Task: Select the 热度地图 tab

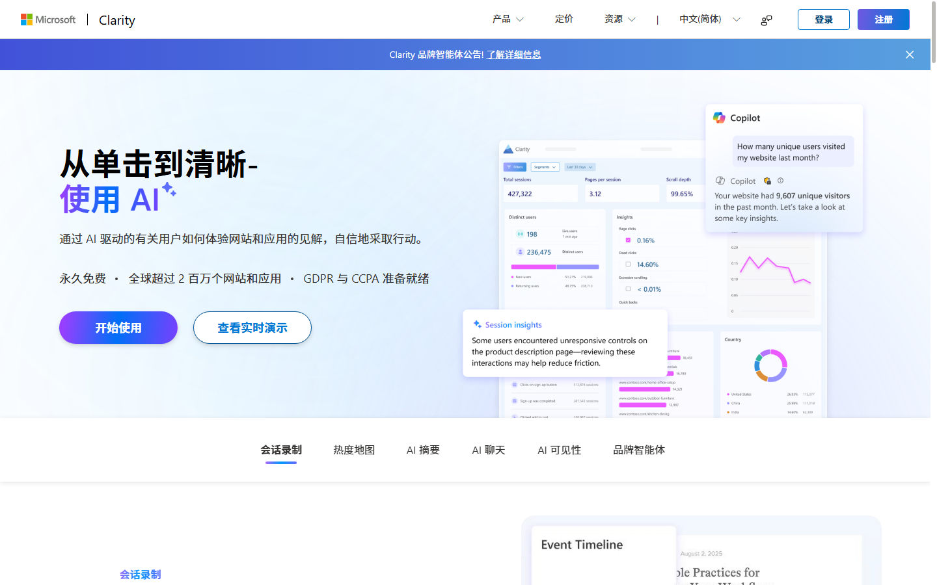Action: pos(354,450)
